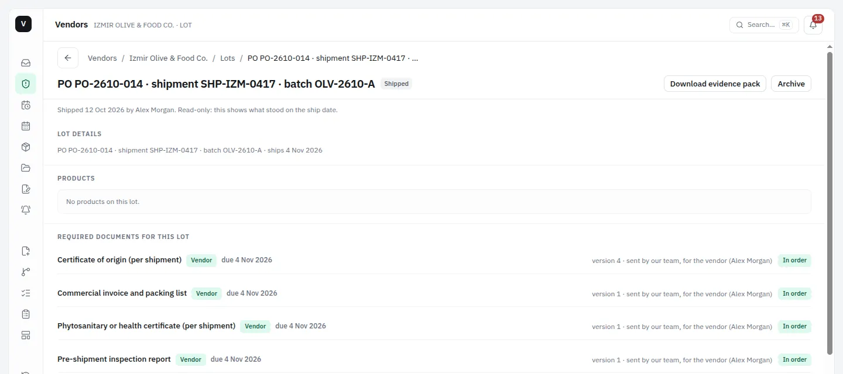Viewport: 843px width, 374px height.
Task: Open Phytosanitary or health certificate document
Action: point(146,325)
